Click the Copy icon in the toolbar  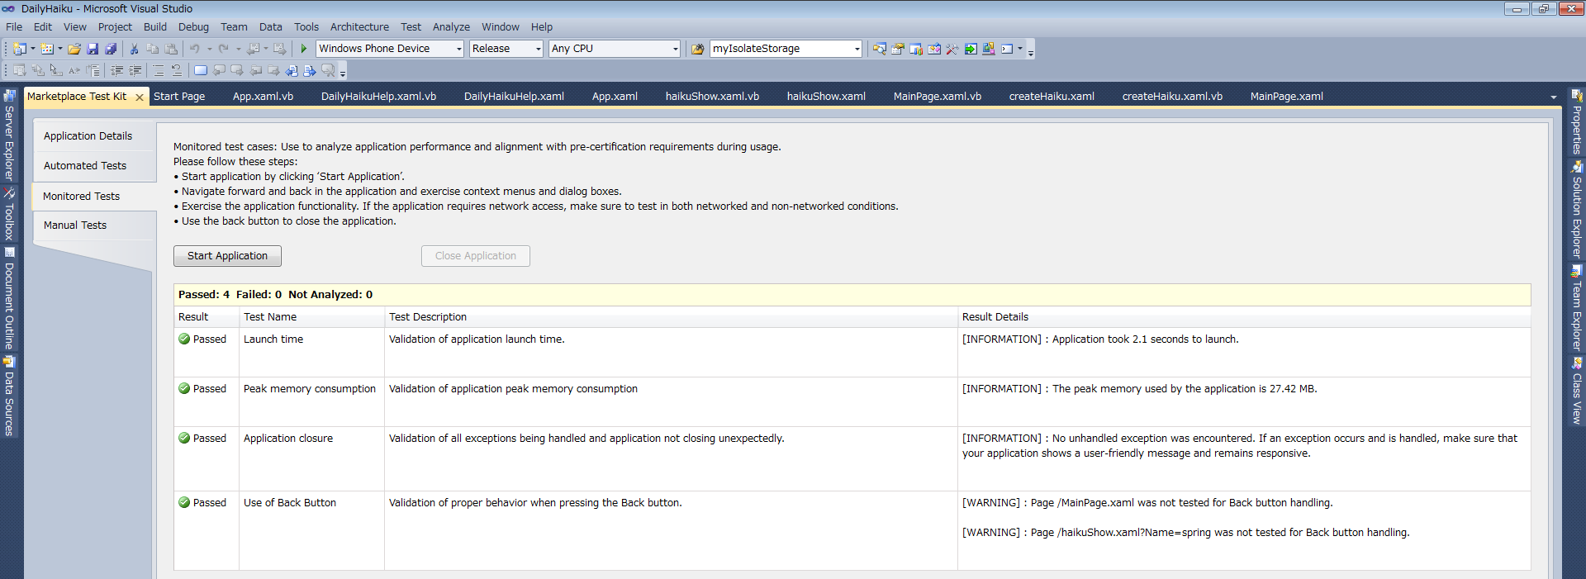click(152, 49)
